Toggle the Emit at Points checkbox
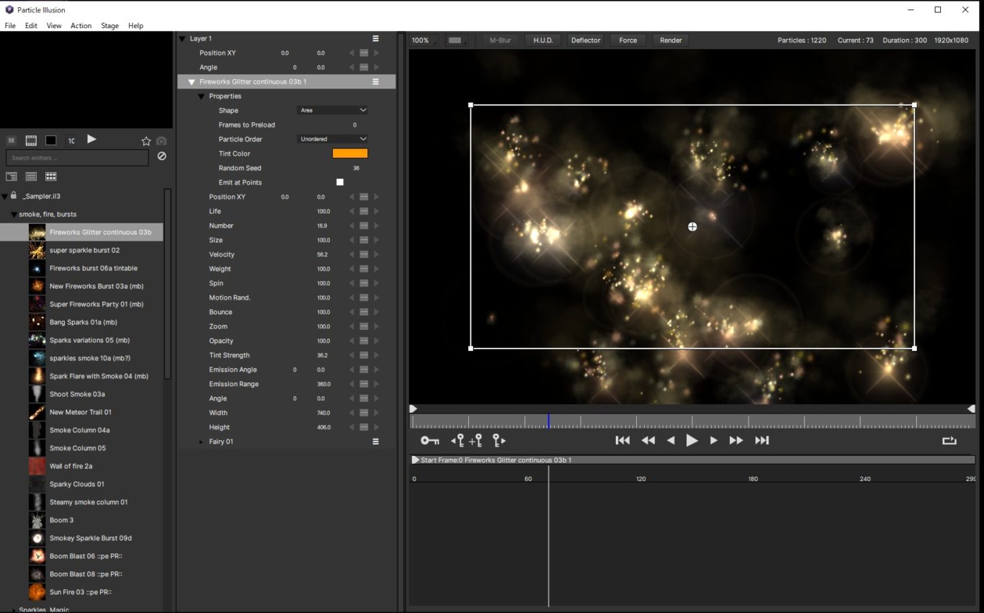Screen dimensions: 984x613 click(x=340, y=182)
